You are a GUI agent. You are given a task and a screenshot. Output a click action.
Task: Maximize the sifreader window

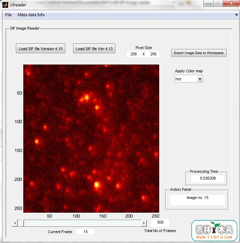218,3
